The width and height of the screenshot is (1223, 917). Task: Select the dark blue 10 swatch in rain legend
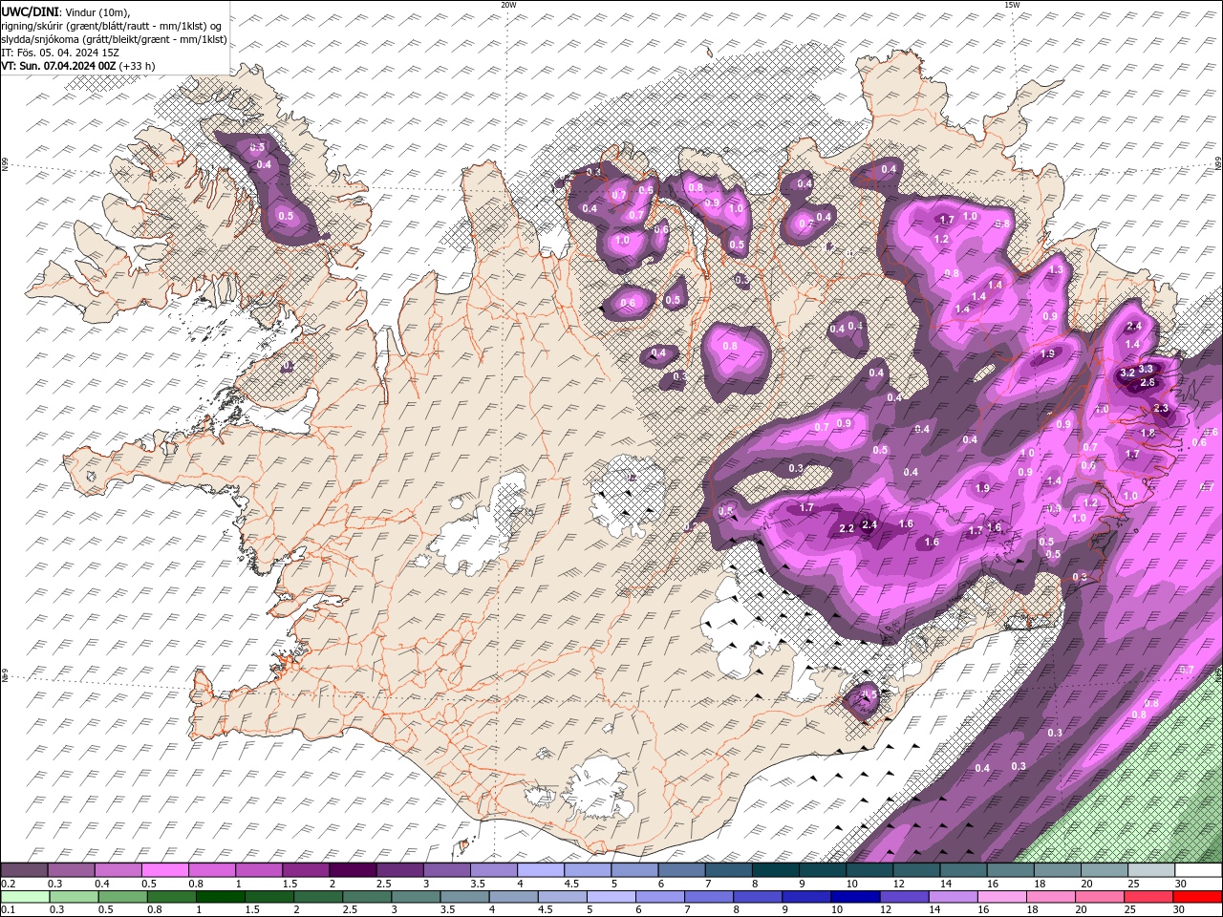[853, 897]
